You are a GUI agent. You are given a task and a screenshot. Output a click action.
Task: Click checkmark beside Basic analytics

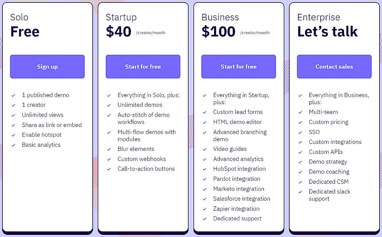(x=13, y=145)
